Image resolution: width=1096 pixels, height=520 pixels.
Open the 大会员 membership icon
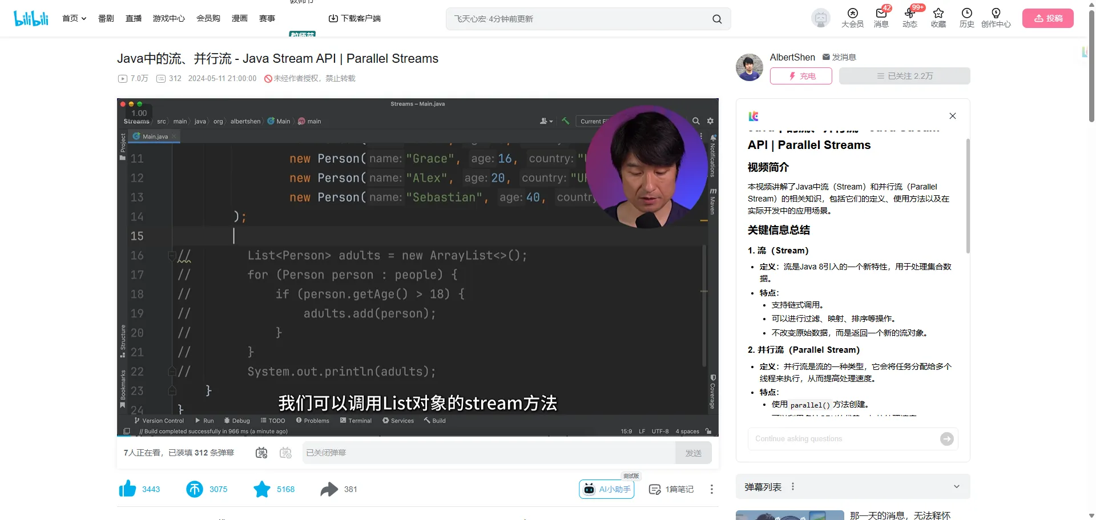[x=852, y=18]
